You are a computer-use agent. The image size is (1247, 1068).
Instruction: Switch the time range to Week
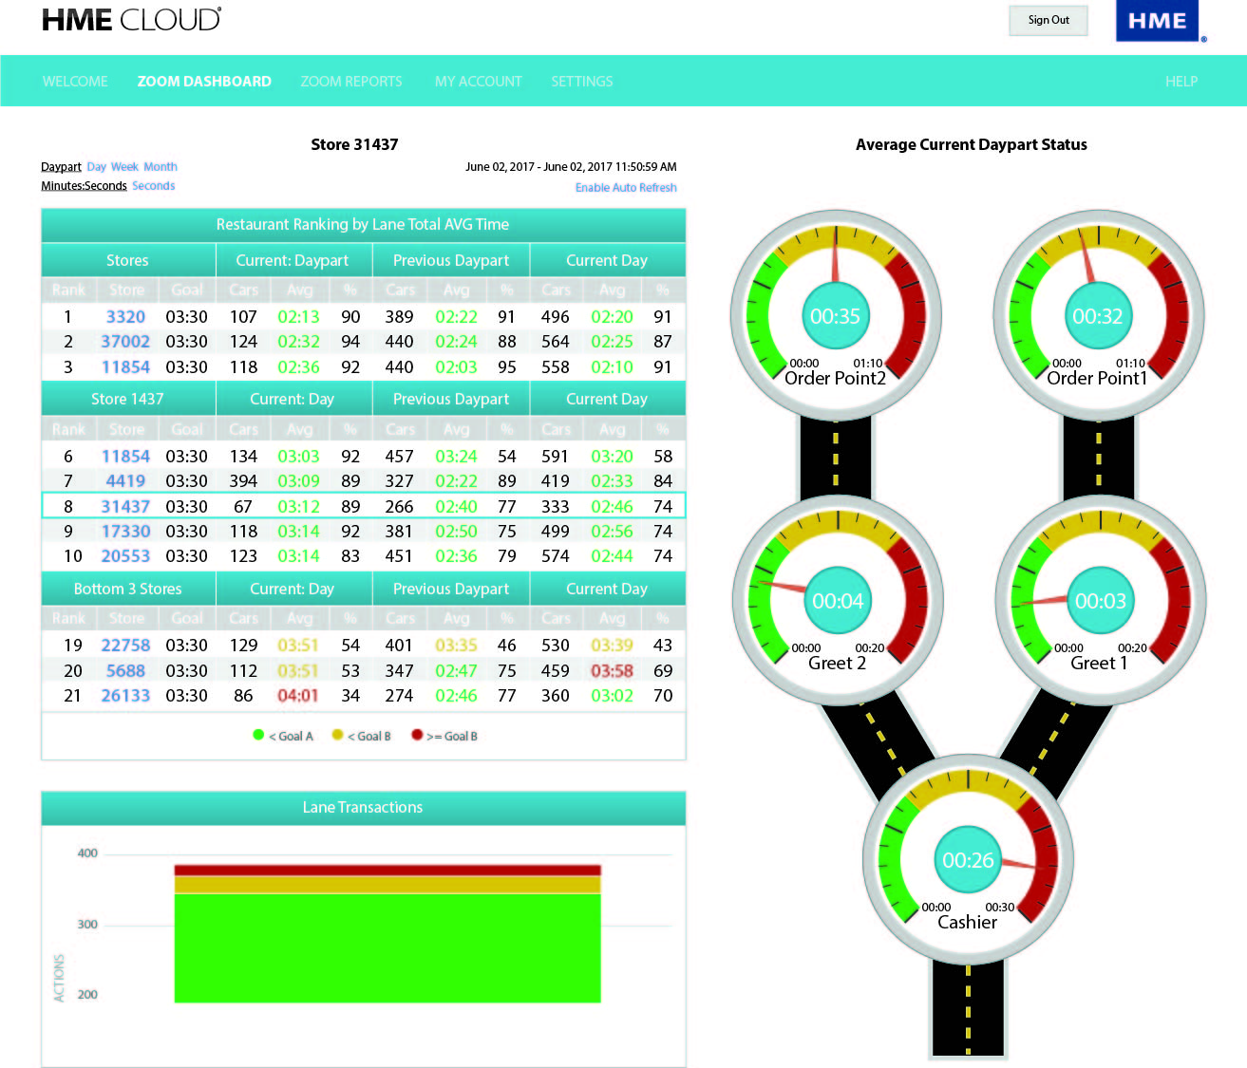(124, 167)
